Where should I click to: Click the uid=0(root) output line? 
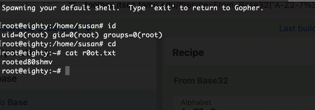[82, 35]
